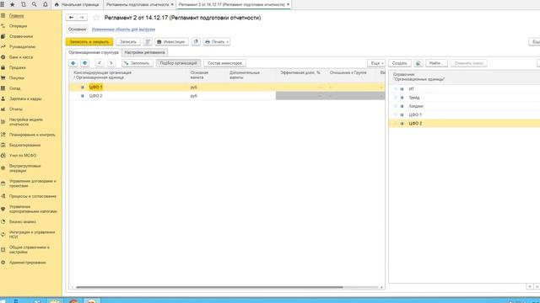
Task: Open Администрирование section in sidebar
Action: [x=28, y=263]
